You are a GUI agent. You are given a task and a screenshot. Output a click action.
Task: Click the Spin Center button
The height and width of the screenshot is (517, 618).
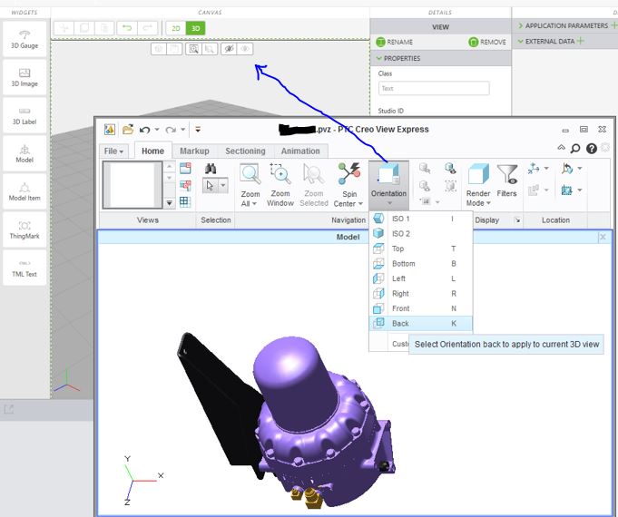[x=348, y=185]
